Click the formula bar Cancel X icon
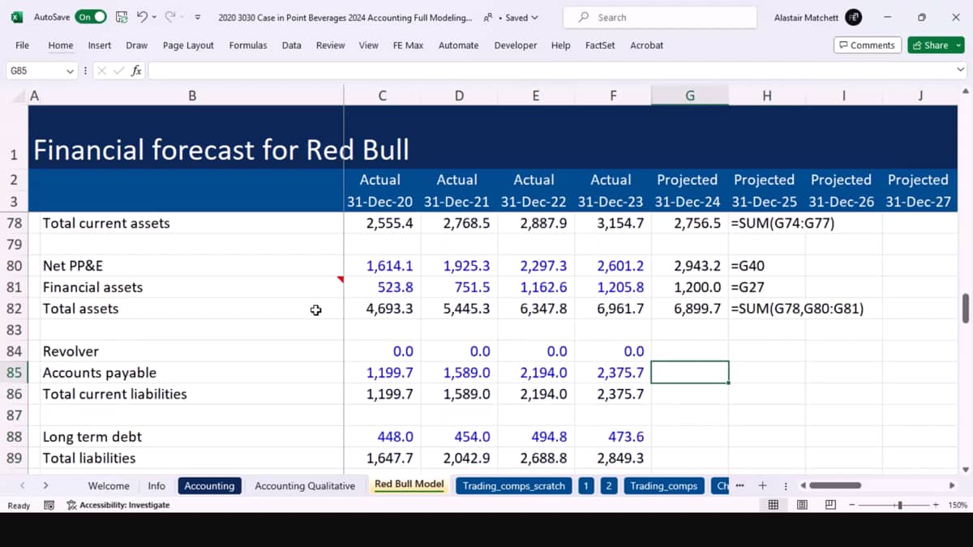 pos(101,71)
